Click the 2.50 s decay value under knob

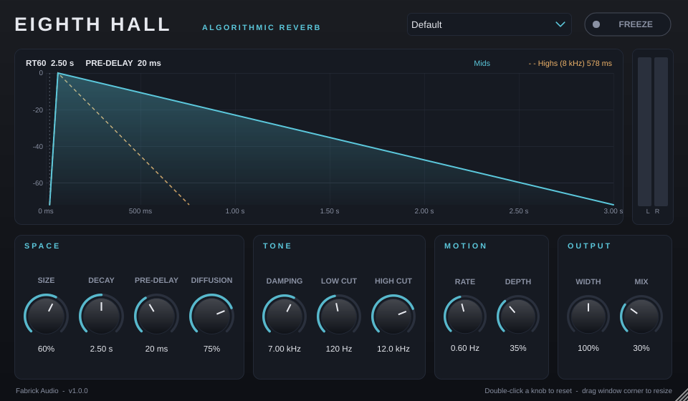[101, 349]
